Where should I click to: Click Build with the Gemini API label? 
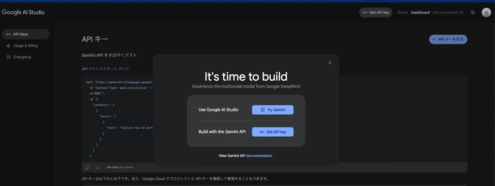(222, 132)
